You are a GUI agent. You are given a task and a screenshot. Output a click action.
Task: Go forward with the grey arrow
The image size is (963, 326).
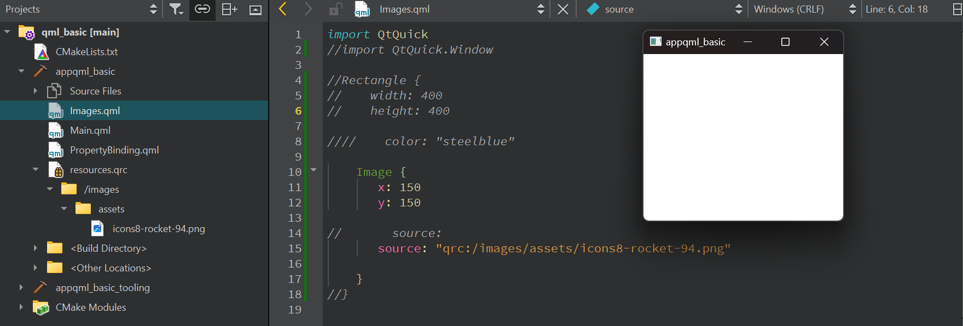click(x=309, y=9)
